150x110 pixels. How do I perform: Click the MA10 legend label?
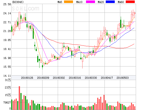tap(79, 2)
